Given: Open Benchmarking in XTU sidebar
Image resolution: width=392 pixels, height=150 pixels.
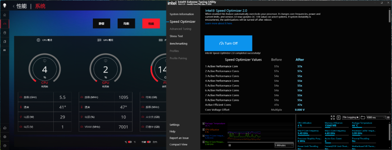Looking at the screenshot, I should click(x=178, y=43).
